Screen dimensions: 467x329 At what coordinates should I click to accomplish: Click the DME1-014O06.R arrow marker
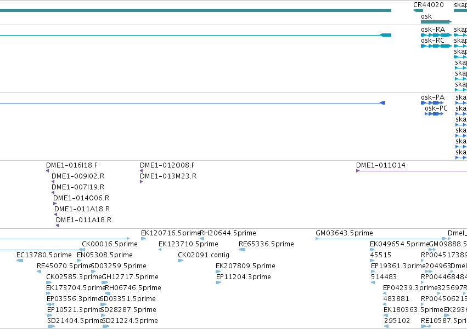(x=55, y=204)
